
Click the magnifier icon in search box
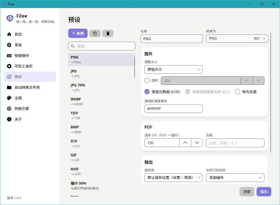(73, 46)
